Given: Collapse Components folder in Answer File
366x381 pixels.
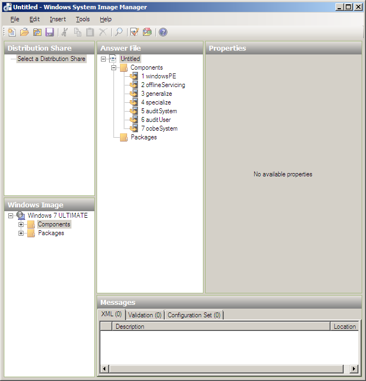Looking at the screenshot, I should click(113, 67).
